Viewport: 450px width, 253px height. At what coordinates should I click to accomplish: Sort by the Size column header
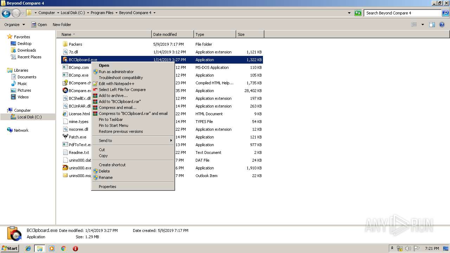point(250,34)
